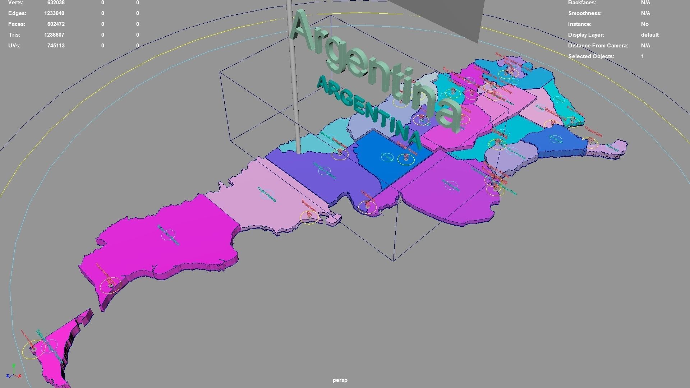The width and height of the screenshot is (690, 388).
Task: Select the city marker on Tierra del Fuego
Action: [x=33, y=349]
